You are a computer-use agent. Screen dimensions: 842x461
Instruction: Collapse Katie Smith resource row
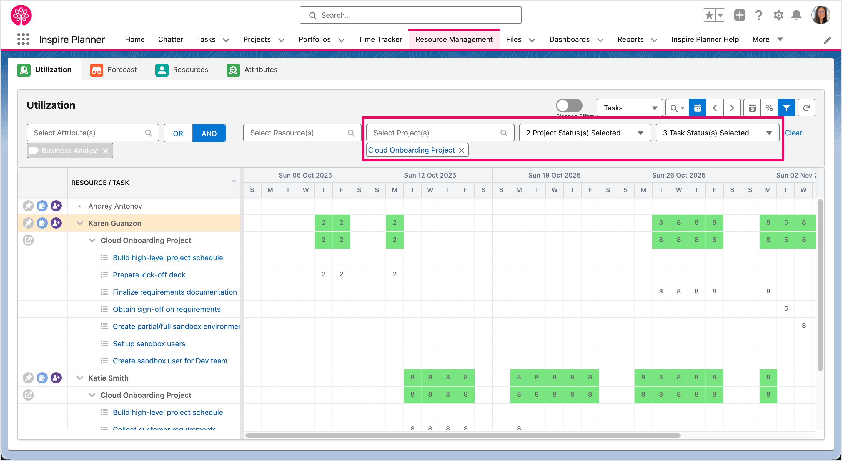tap(79, 378)
